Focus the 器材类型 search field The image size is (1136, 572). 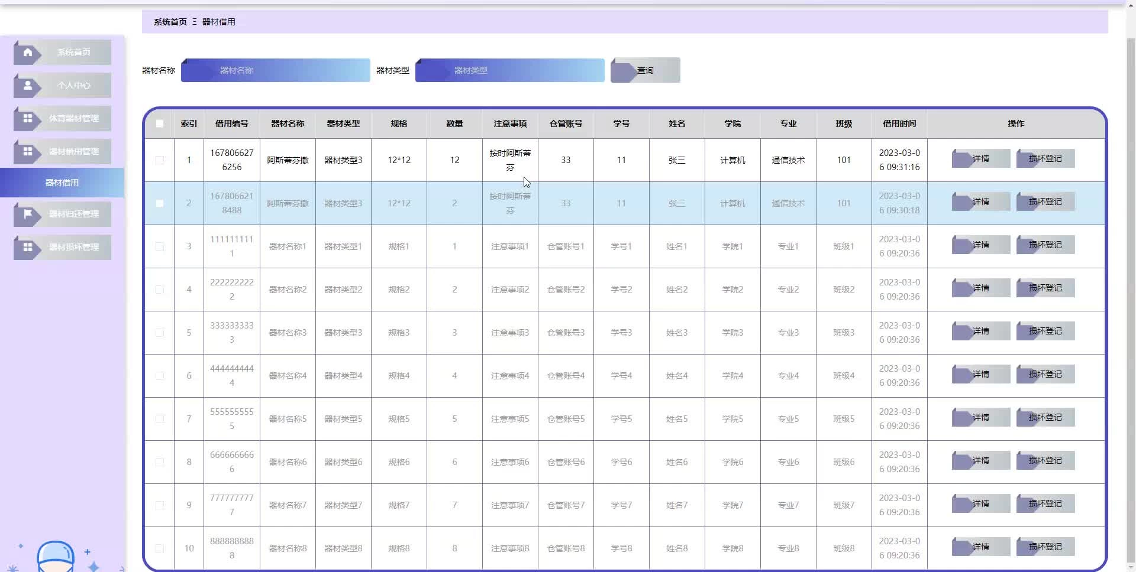pos(509,70)
